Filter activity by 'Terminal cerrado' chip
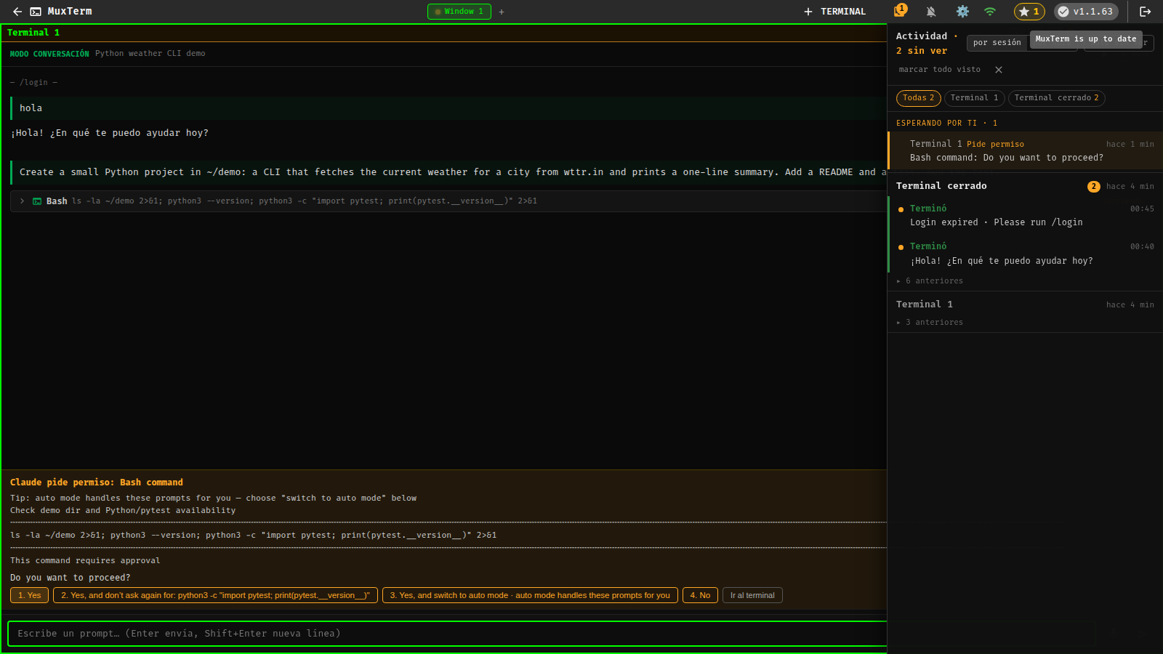The height and width of the screenshot is (654, 1163). click(1056, 98)
